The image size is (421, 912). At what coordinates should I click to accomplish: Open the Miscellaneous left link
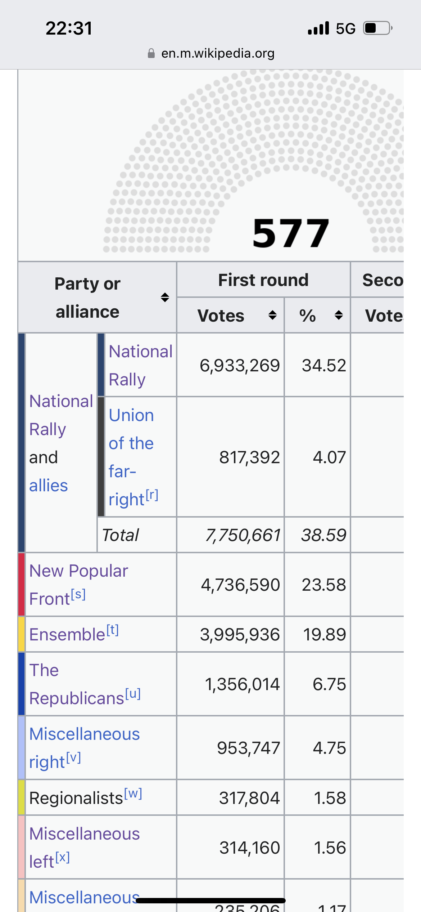point(84,847)
